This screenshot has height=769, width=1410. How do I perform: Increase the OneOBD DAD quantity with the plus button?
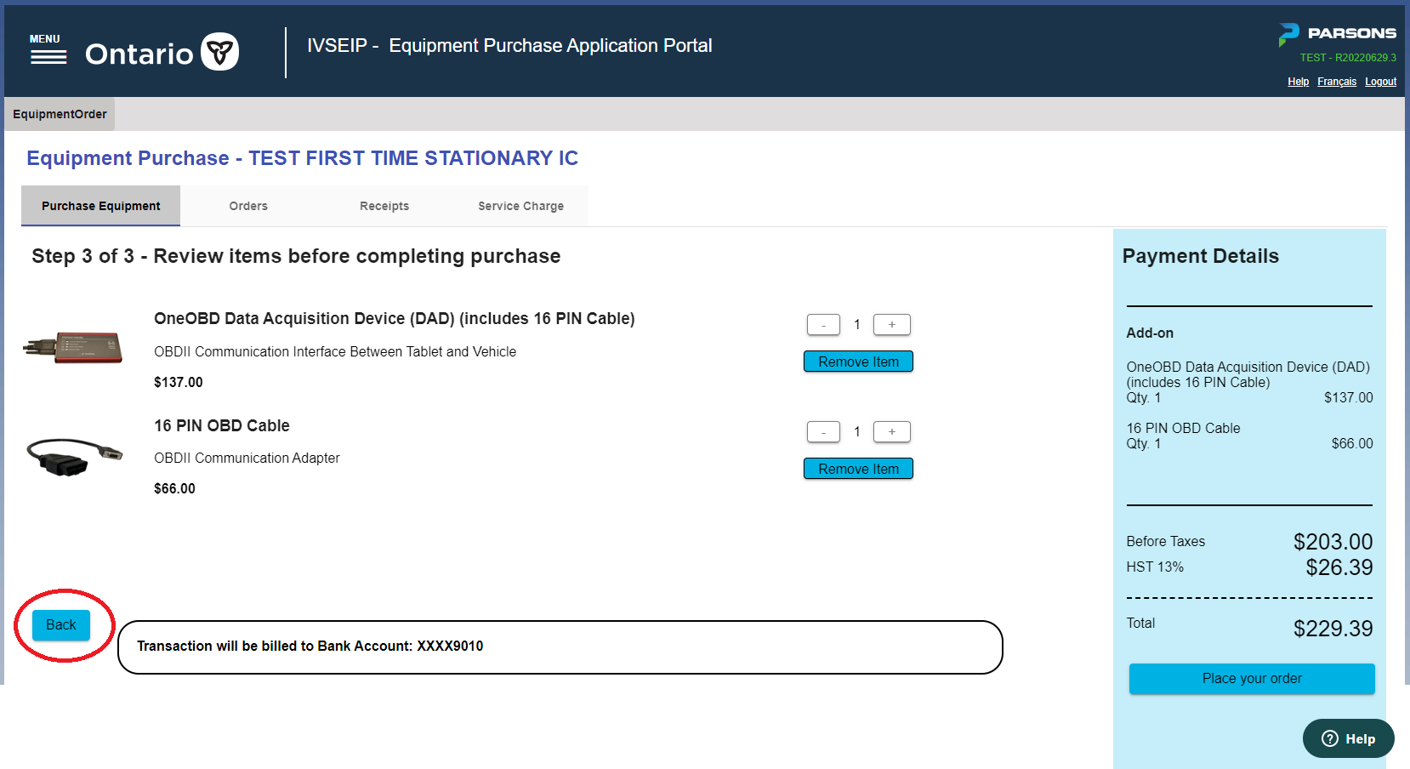pos(891,324)
